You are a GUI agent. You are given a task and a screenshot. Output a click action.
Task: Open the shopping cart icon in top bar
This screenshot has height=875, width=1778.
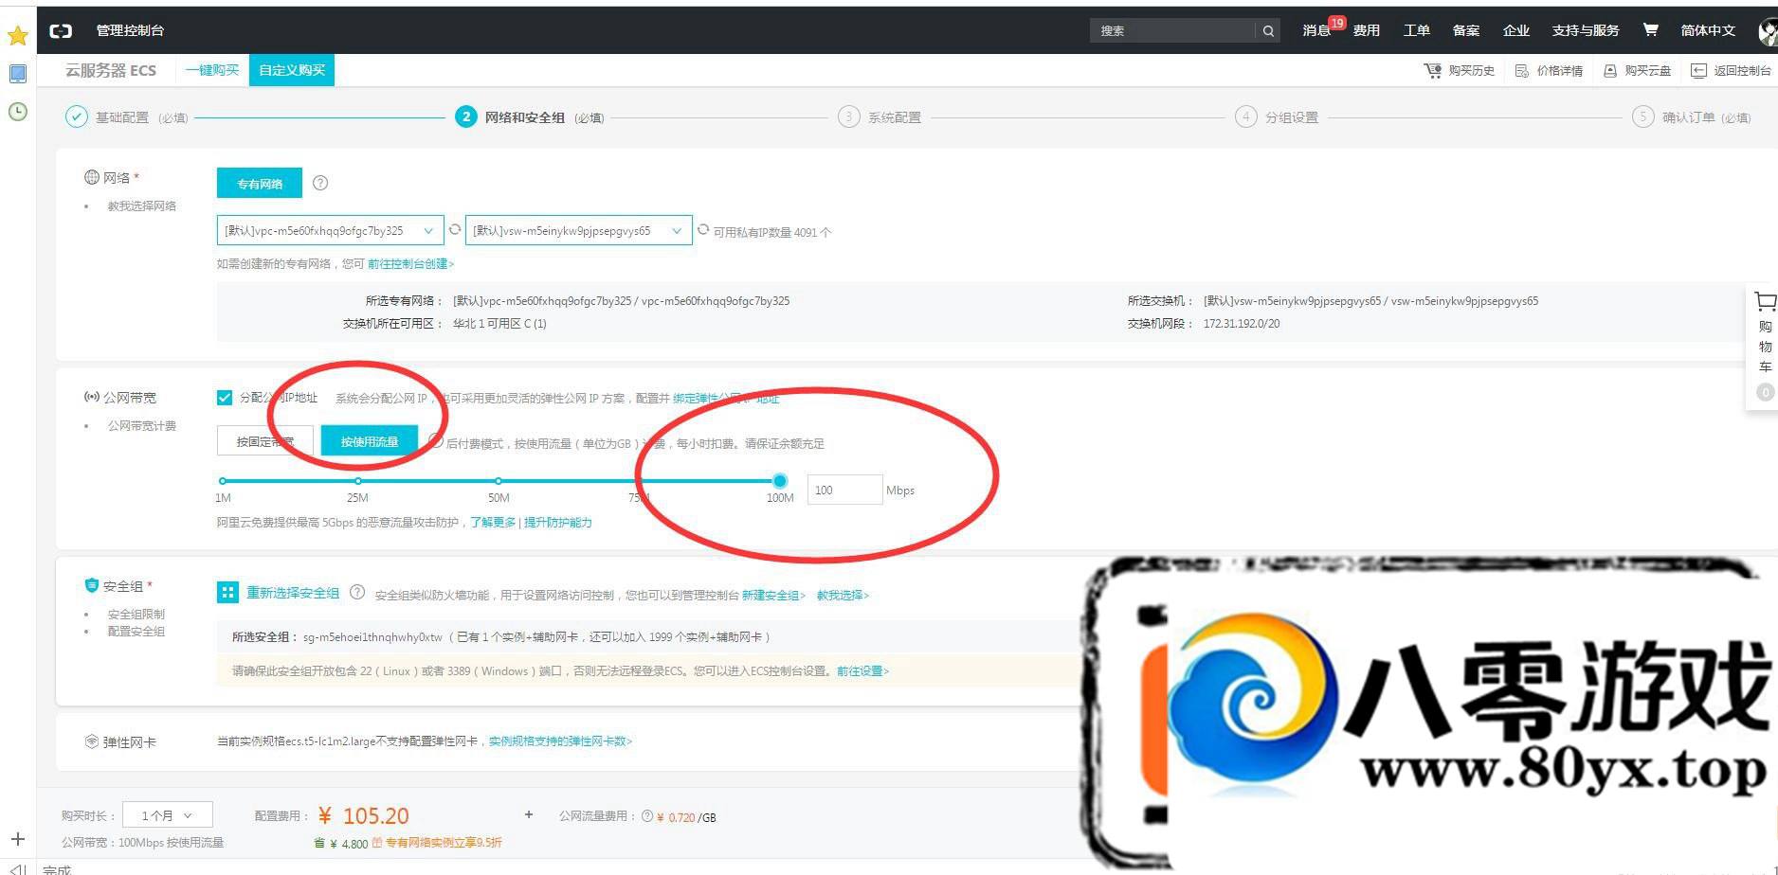[x=1650, y=30]
